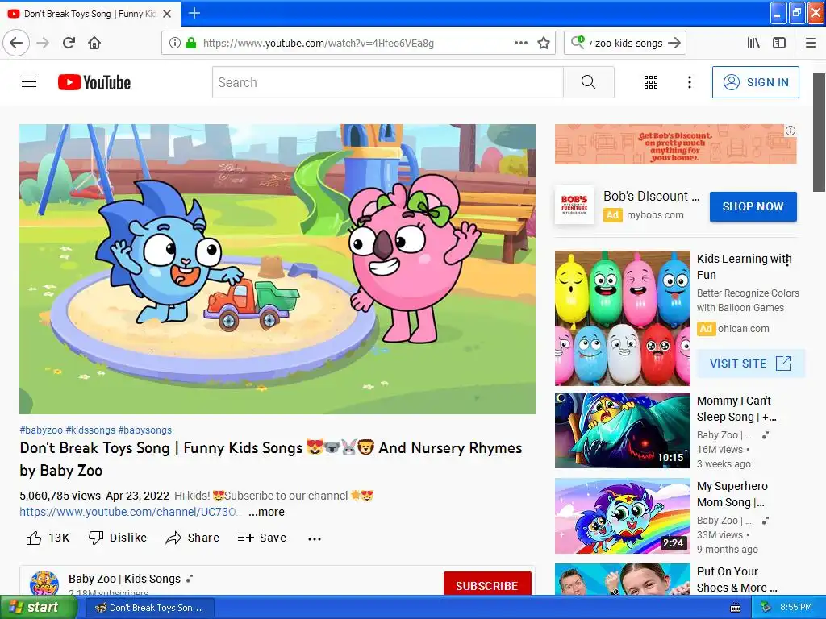The width and height of the screenshot is (826, 619).
Task: Click the SIGN IN button
Action: [755, 82]
